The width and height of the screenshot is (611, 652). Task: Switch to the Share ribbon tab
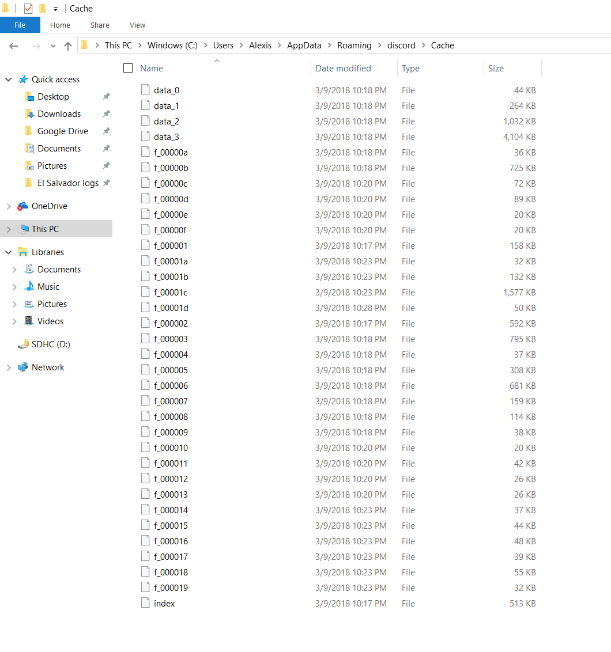[100, 25]
